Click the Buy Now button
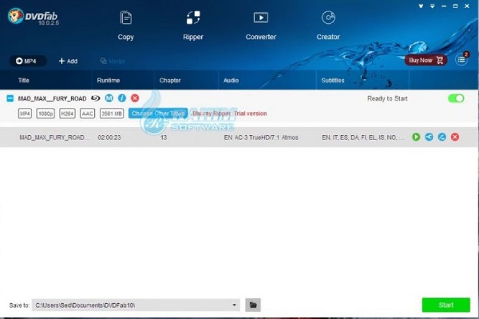Screen dimensions: 479x319 tap(426, 60)
